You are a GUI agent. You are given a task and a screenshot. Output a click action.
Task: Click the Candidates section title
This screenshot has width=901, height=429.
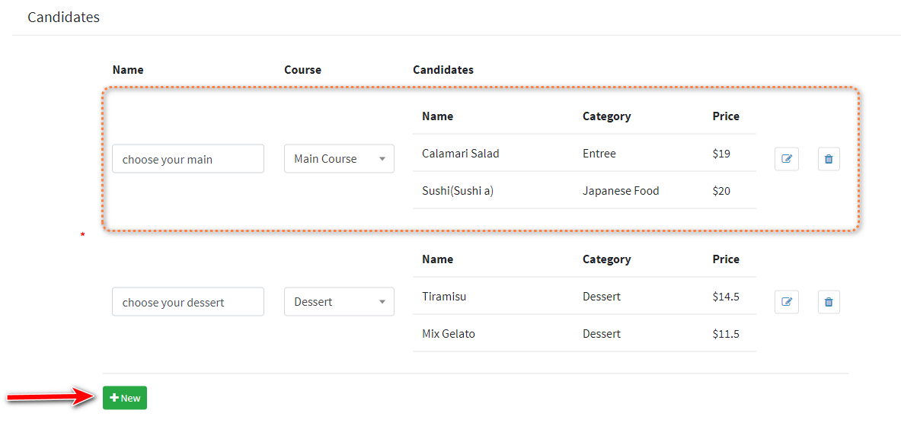64,17
